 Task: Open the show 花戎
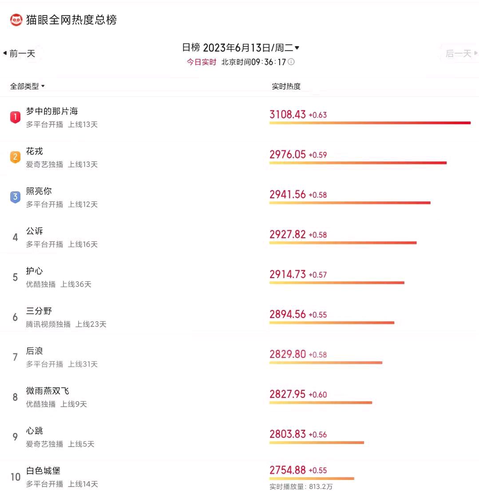click(35, 151)
